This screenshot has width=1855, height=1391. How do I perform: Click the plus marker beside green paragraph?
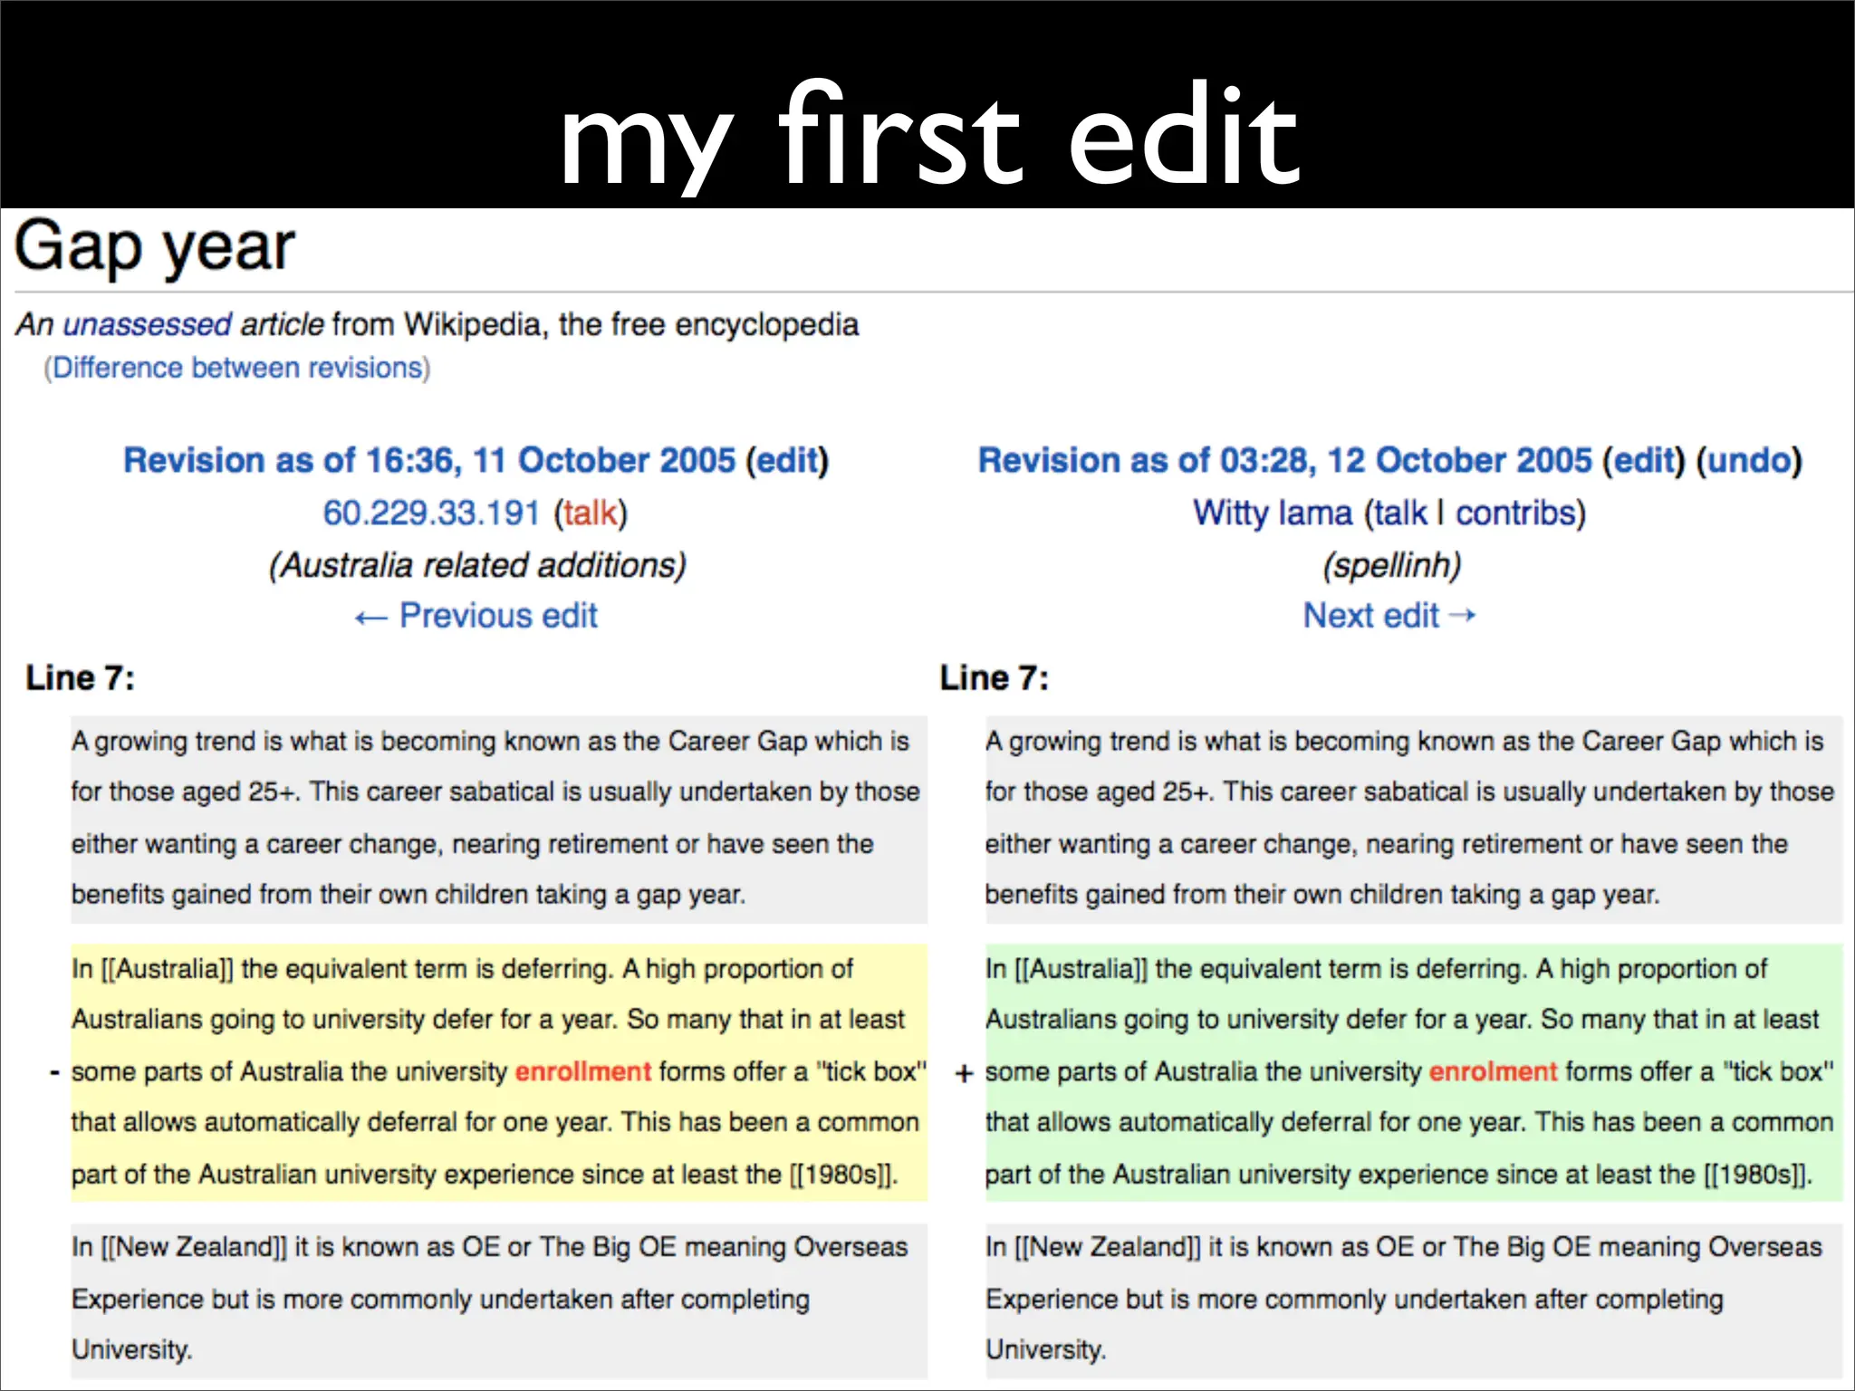[964, 1073]
